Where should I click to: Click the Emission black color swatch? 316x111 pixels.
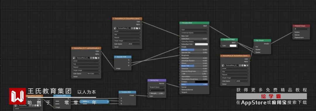[201, 82]
